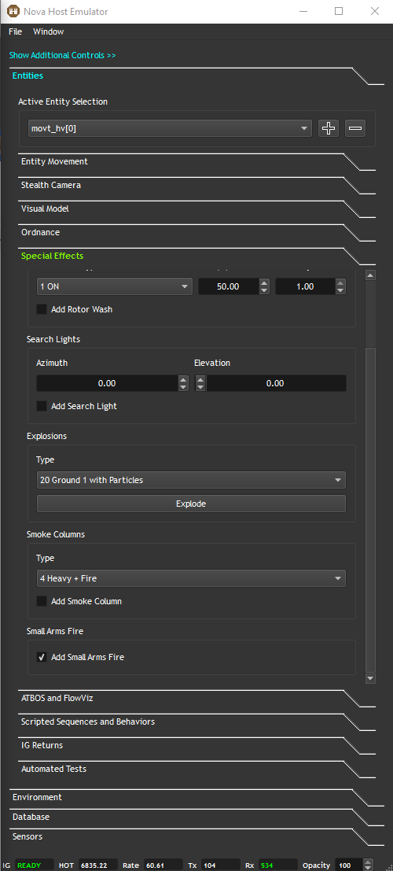Open the Window menu
The image size is (393, 871).
pos(48,31)
